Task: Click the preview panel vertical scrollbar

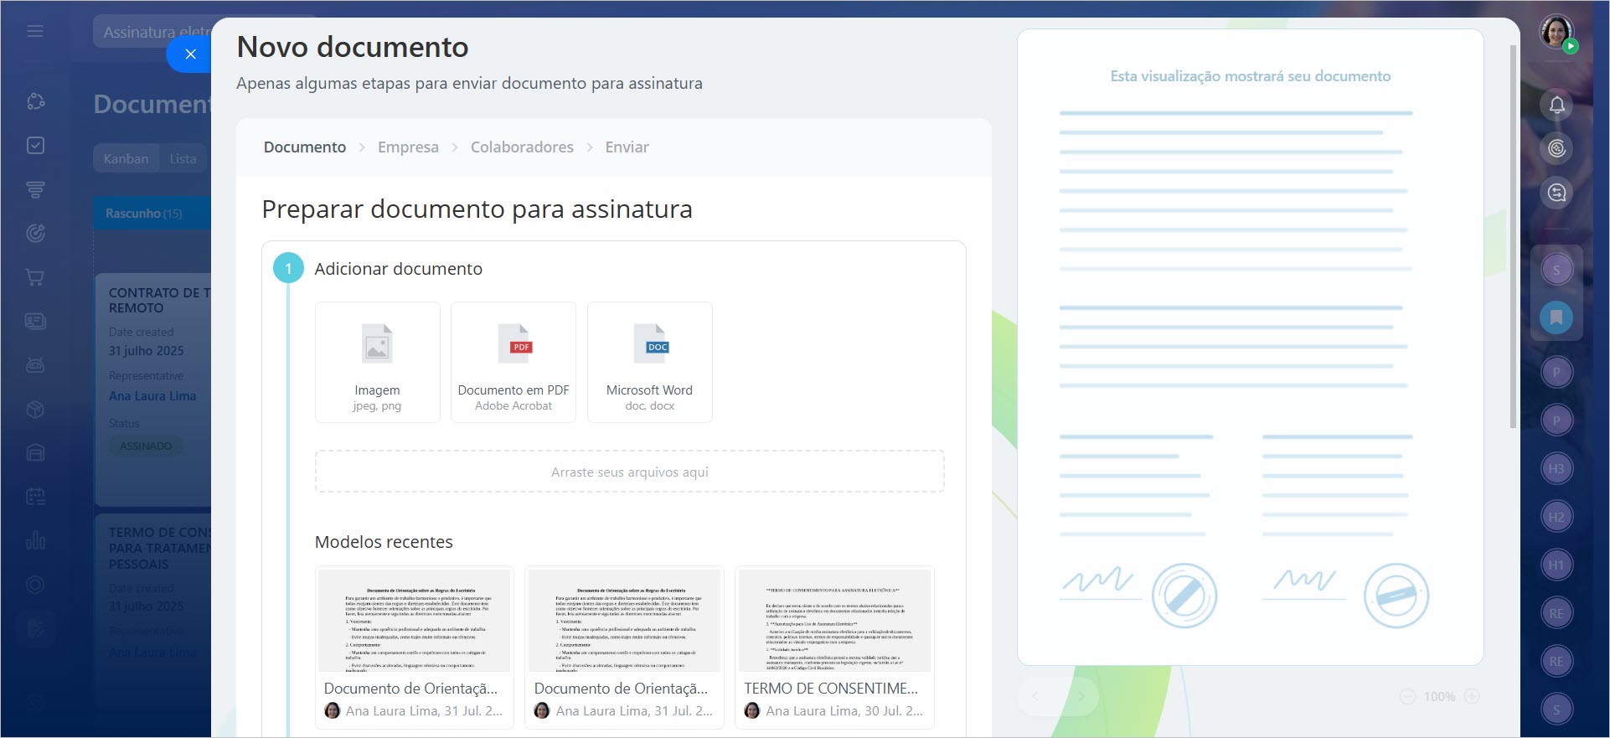Action: pos(1512,235)
